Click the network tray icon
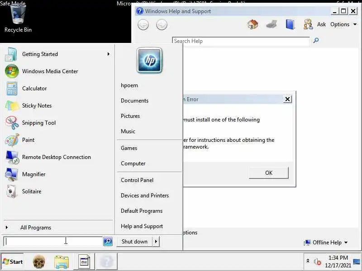The image size is (362, 271). (357, 262)
